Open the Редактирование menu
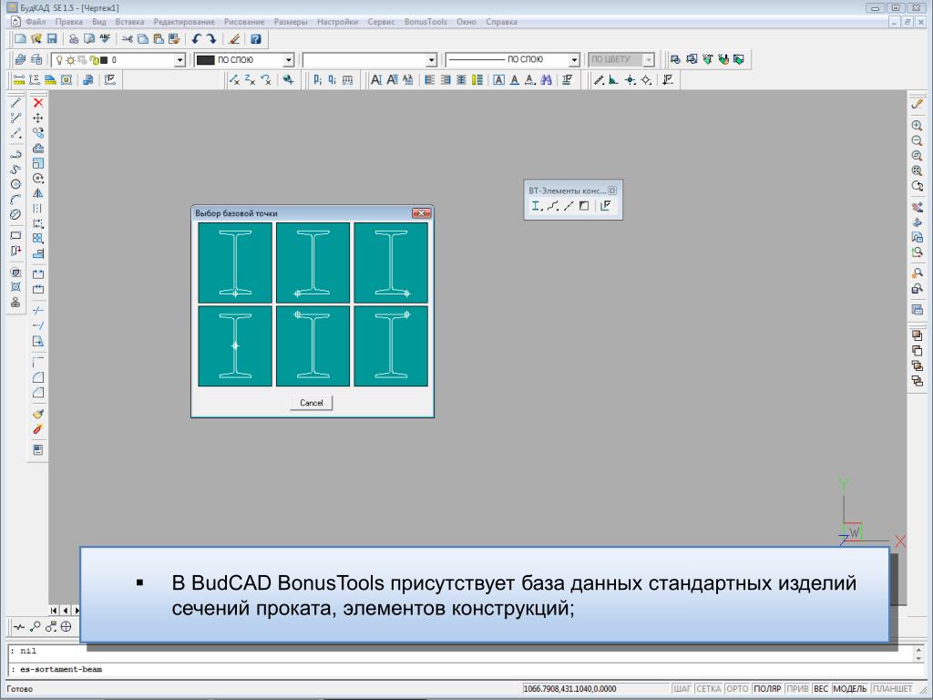The image size is (933, 700). click(184, 22)
